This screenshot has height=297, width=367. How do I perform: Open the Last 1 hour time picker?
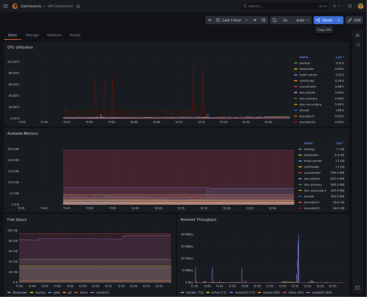point(232,20)
